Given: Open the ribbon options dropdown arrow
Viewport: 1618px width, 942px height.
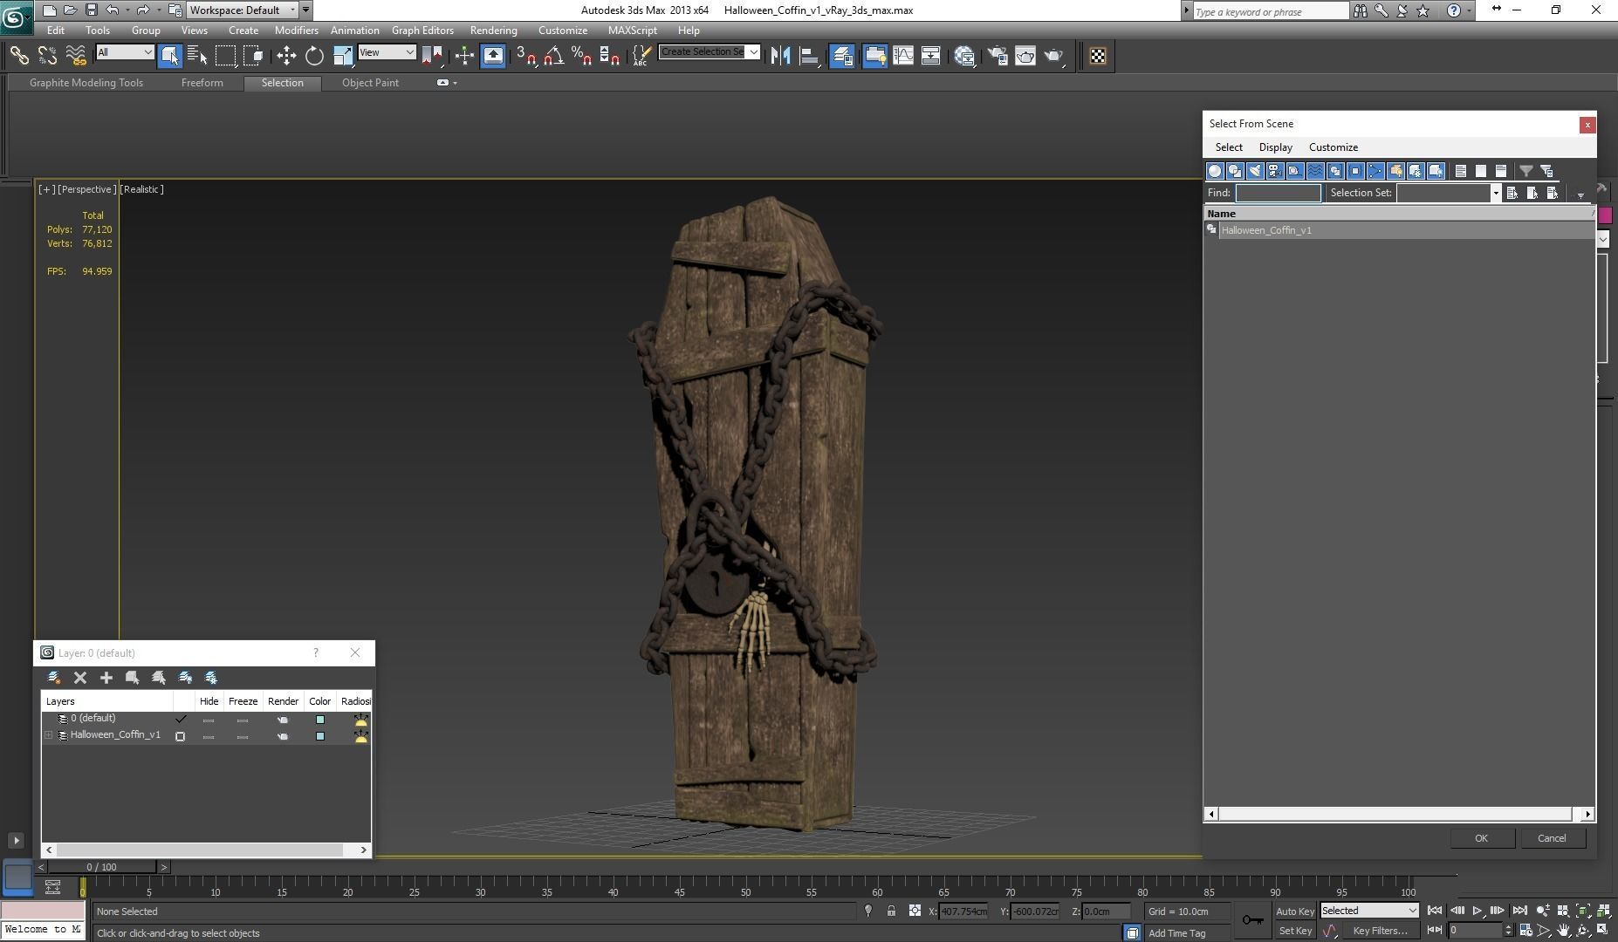Looking at the screenshot, I should point(455,83).
